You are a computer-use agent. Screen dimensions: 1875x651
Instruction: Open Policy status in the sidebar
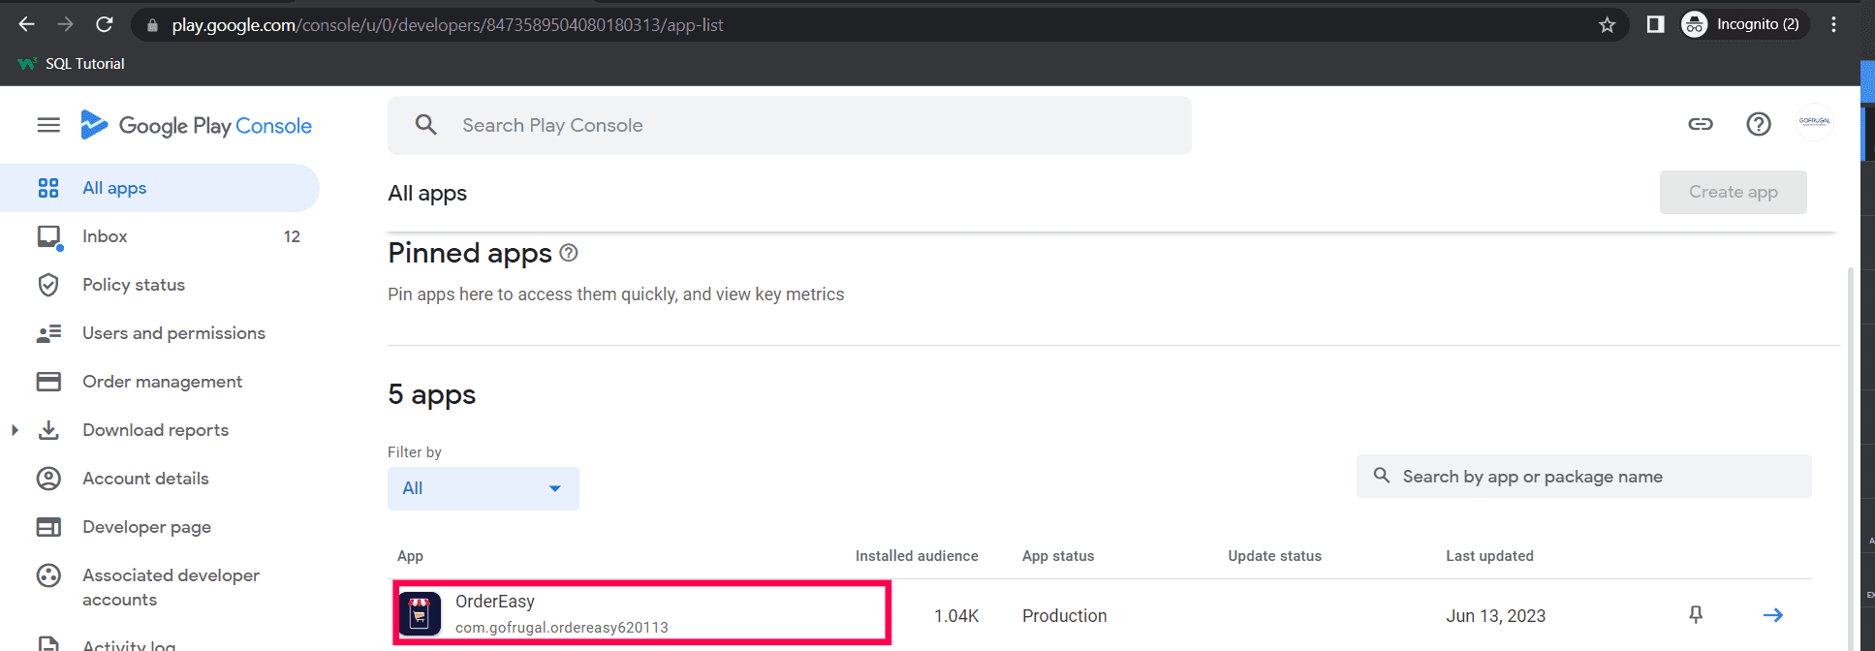click(x=134, y=285)
